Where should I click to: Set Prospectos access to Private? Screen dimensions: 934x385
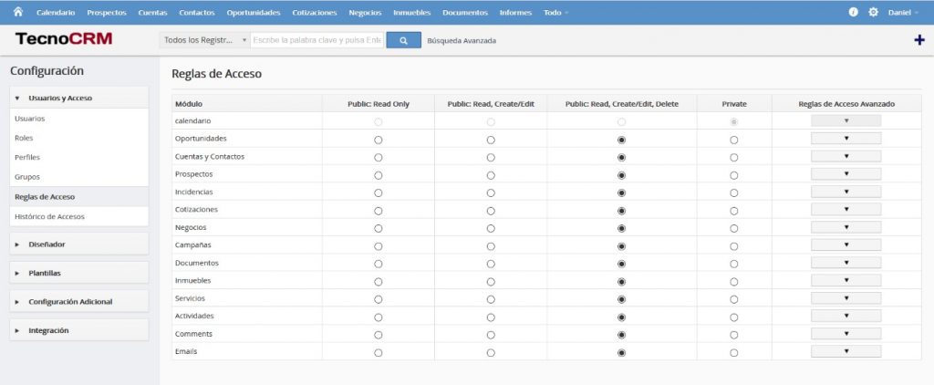[x=734, y=175]
